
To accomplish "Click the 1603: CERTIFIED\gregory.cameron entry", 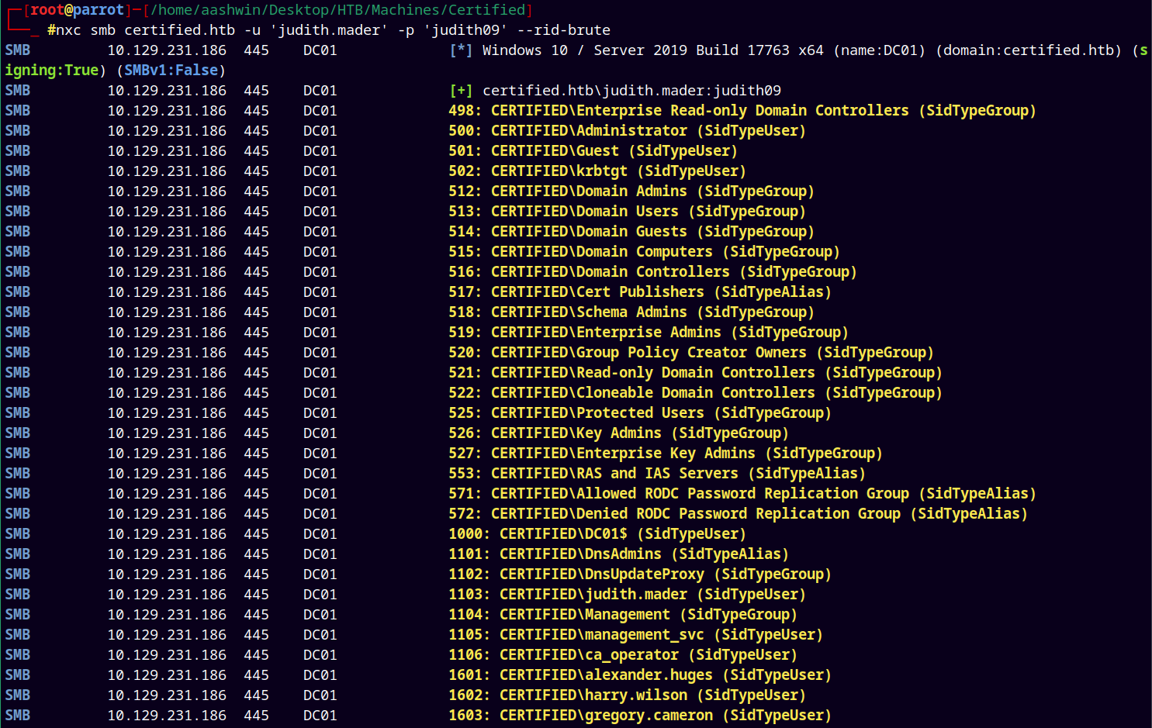I will pyautogui.click(x=640, y=716).
